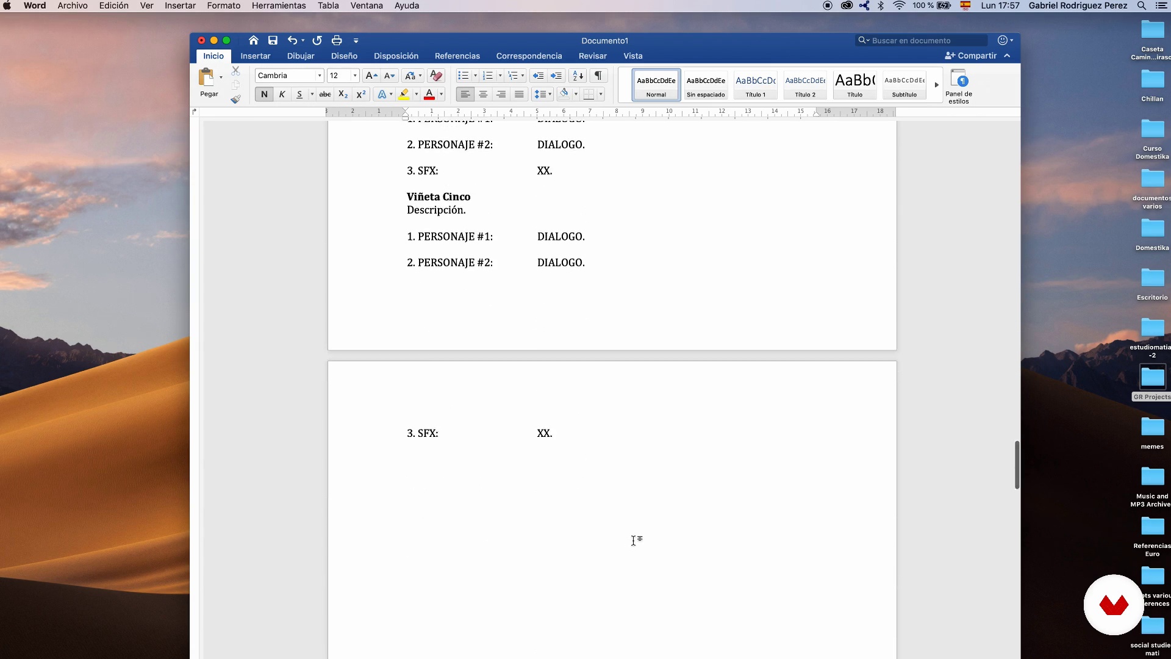
Task: Collapse the ribbon with chevron
Action: (x=1007, y=56)
